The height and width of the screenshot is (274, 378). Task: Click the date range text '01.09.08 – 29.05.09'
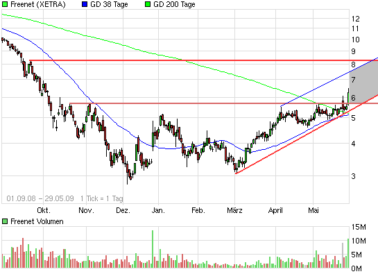(40, 198)
